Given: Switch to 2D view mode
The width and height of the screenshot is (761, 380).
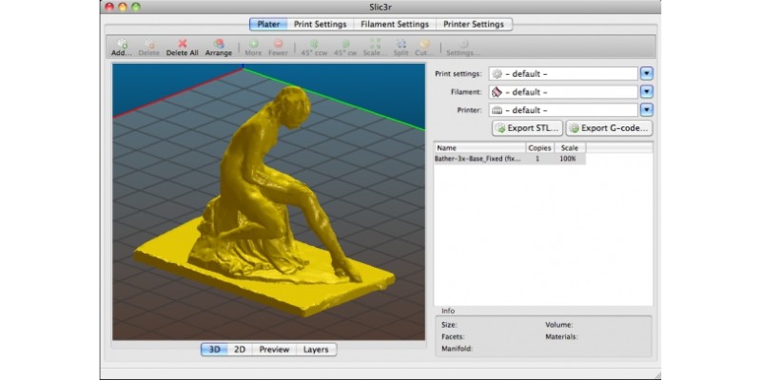Looking at the screenshot, I should 240,350.
